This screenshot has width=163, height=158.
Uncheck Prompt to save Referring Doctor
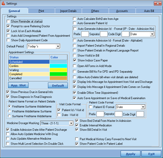pyautogui.click(x=8, y=26)
